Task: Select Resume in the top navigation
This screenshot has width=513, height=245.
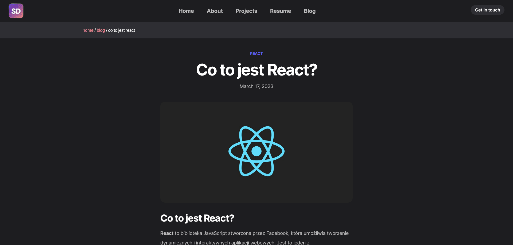Action: click(280, 11)
